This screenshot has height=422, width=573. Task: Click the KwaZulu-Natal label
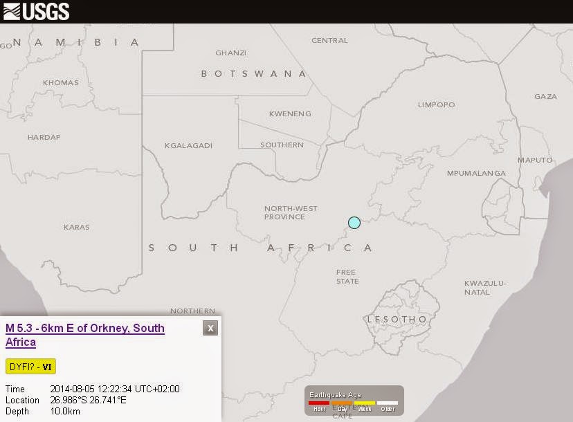487,286
